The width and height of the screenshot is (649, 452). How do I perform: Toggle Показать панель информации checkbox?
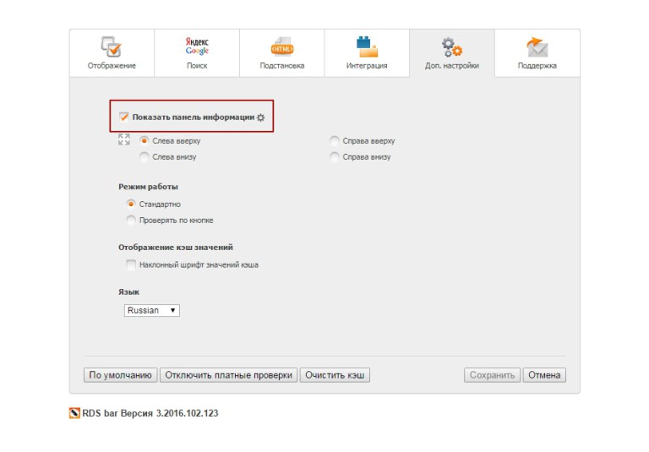click(124, 117)
